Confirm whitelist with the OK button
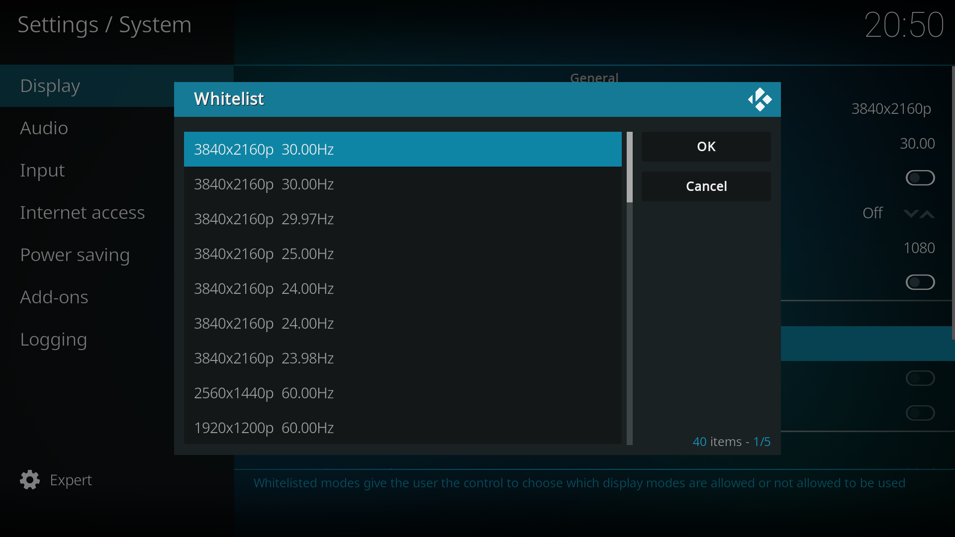 (x=706, y=147)
